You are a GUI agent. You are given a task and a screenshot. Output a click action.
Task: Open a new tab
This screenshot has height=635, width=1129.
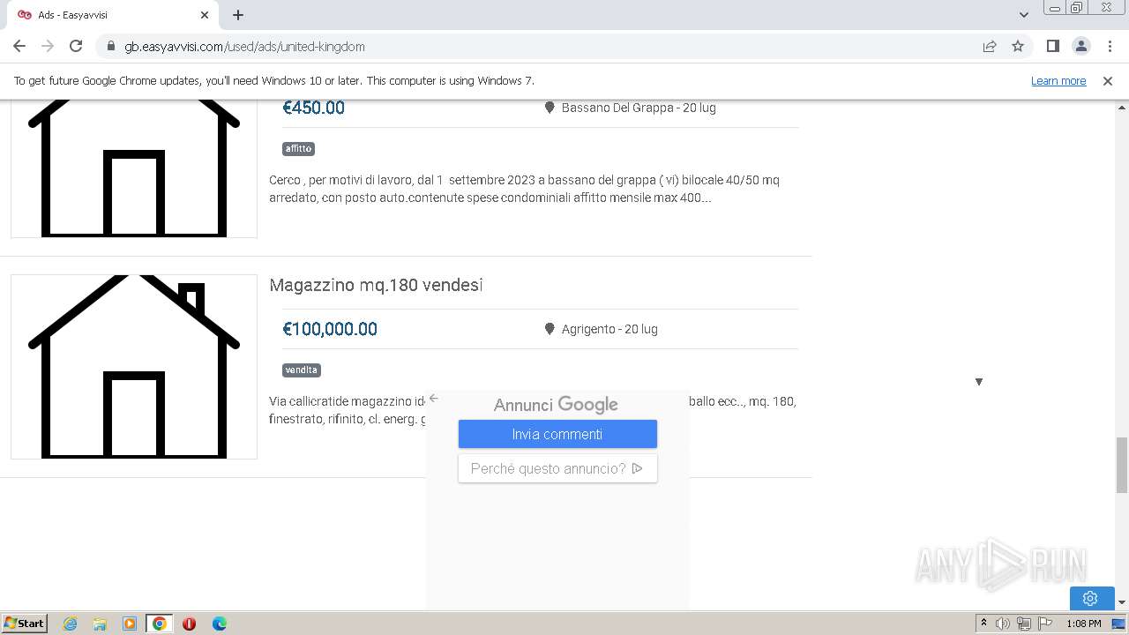(238, 15)
